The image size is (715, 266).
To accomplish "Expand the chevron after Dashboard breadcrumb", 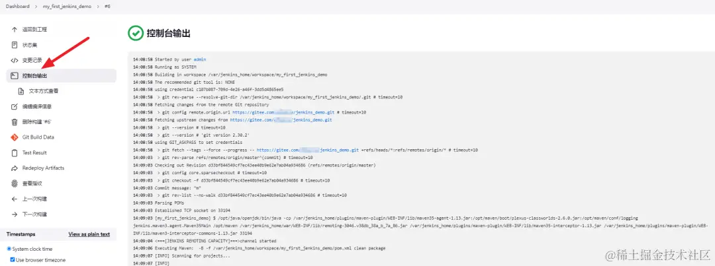I will 36,7.
